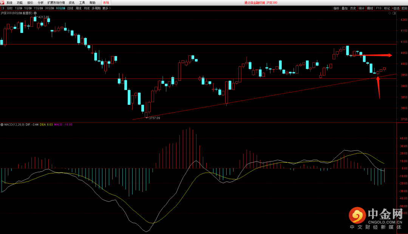Add to watchlist with +自选
Screen dimensions: 408x234
click(396, 8)
